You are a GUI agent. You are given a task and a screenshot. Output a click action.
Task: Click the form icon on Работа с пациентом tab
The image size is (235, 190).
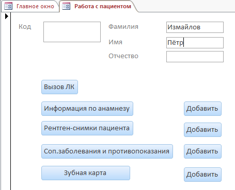pos(66,6)
